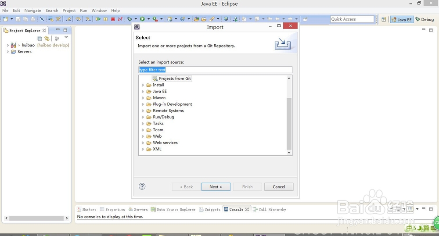This screenshot has width=439, height=236.
Task: Open the Navigate menu
Action: tap(32, 11)
